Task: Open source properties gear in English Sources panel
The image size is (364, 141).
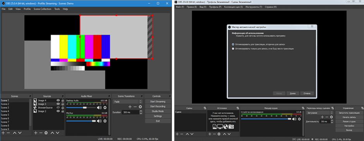Action: [x=46, y=133]
